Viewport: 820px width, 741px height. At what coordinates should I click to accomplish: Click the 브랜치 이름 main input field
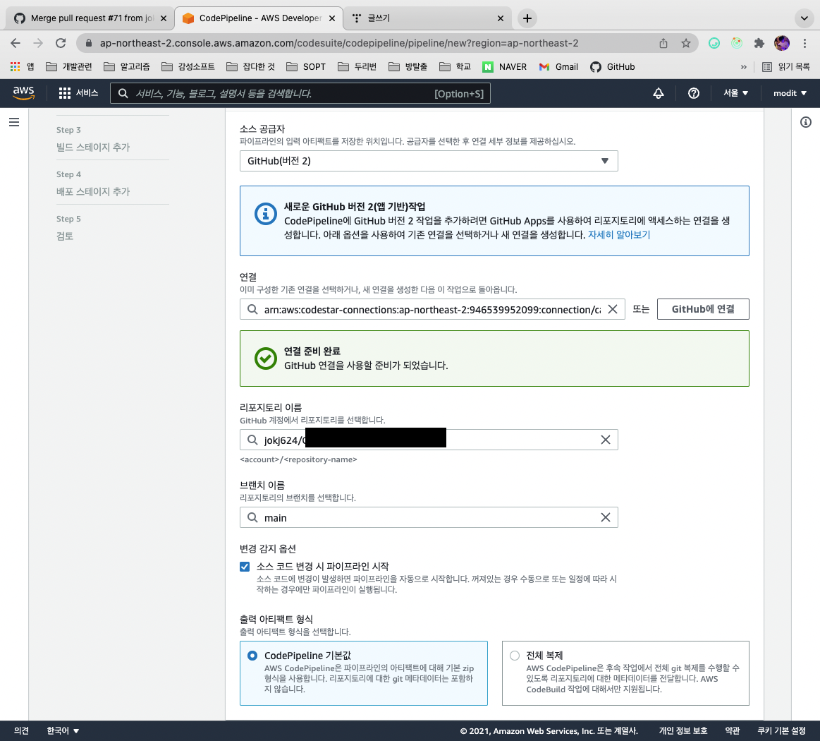click(429, 517)
